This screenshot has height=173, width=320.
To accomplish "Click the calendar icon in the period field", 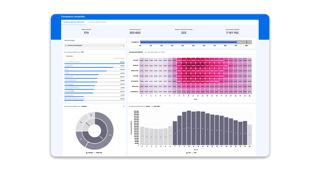I will coord(66,45).
